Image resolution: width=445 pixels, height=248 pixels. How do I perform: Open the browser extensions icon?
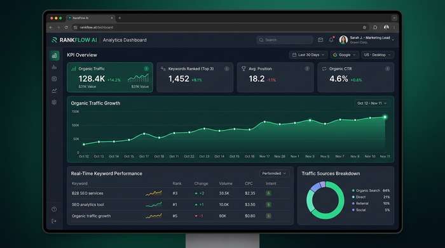[x=375, y=27]
